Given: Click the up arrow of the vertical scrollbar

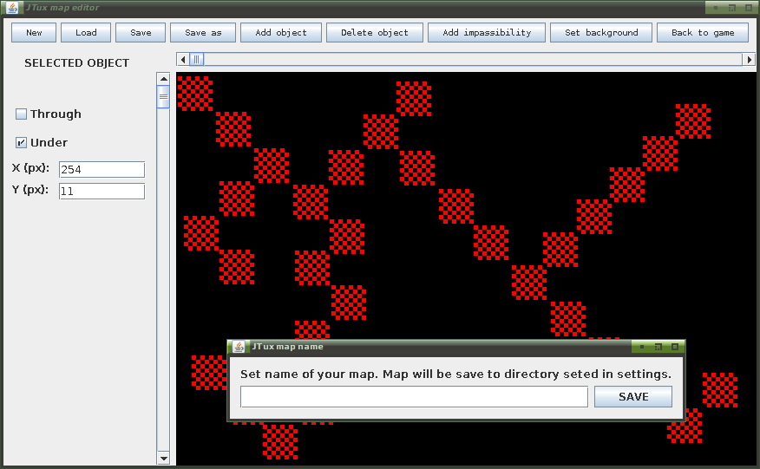Looking at the screenshot, I should pos(164,79).
